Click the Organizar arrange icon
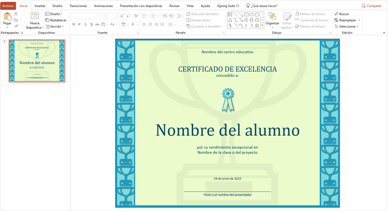This screenshot has width=388, height=211. (272, 16)
